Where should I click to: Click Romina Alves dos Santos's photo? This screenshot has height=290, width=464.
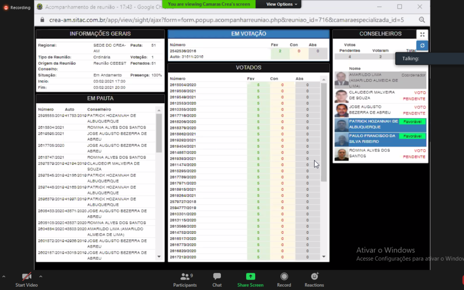[x=342, y=154]
